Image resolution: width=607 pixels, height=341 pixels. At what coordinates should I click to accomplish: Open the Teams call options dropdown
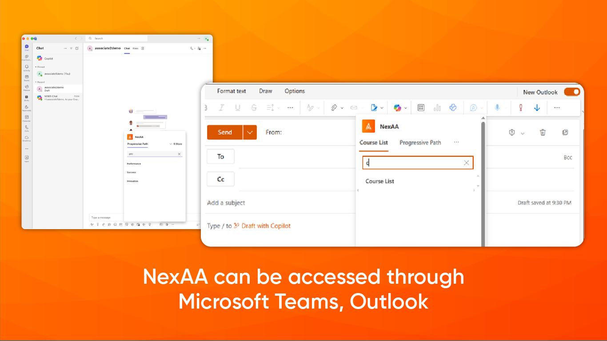point(195,48)
